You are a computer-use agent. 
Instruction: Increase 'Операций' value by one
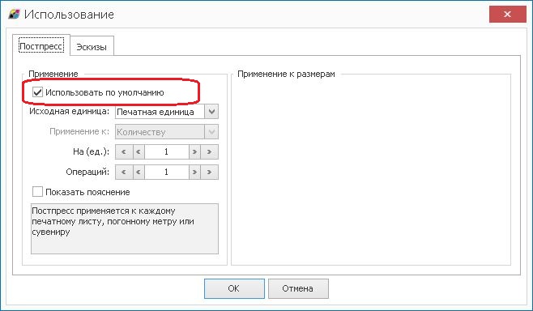194,172
